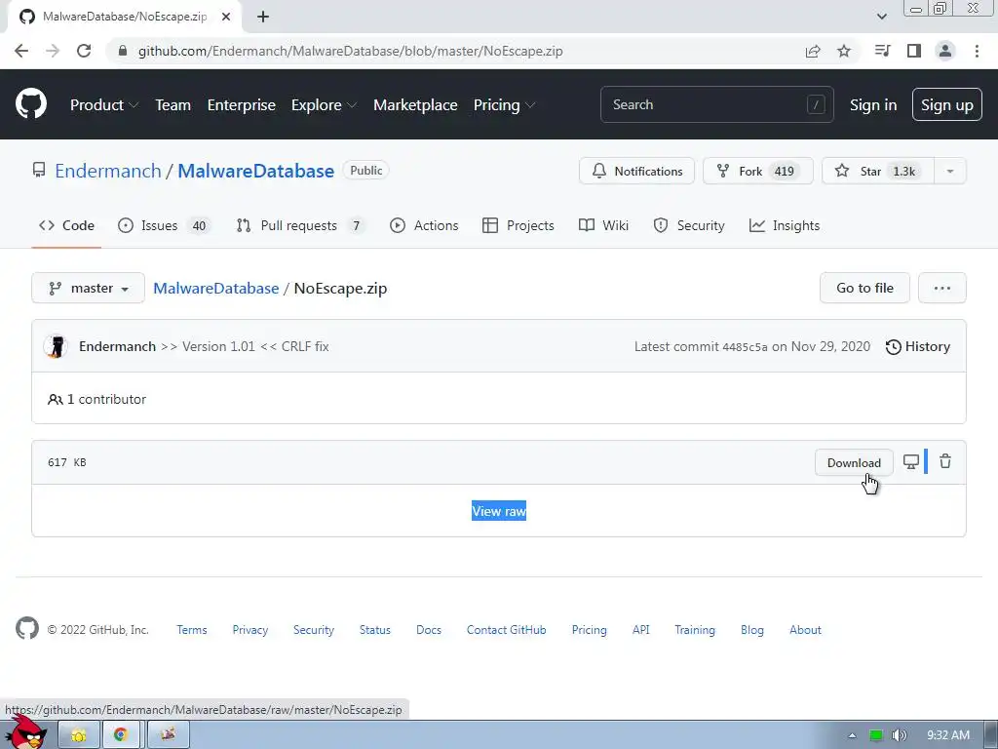Expand the Pricing dropdown in header
The width and height of the screenshot is (998, 749).
click(x=504, y=104)
